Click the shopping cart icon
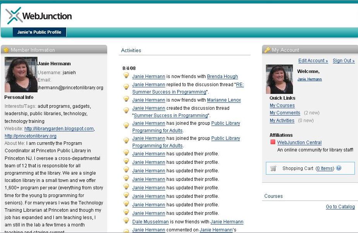The width and height of the screenshot is (358, 233). (273, 168)
